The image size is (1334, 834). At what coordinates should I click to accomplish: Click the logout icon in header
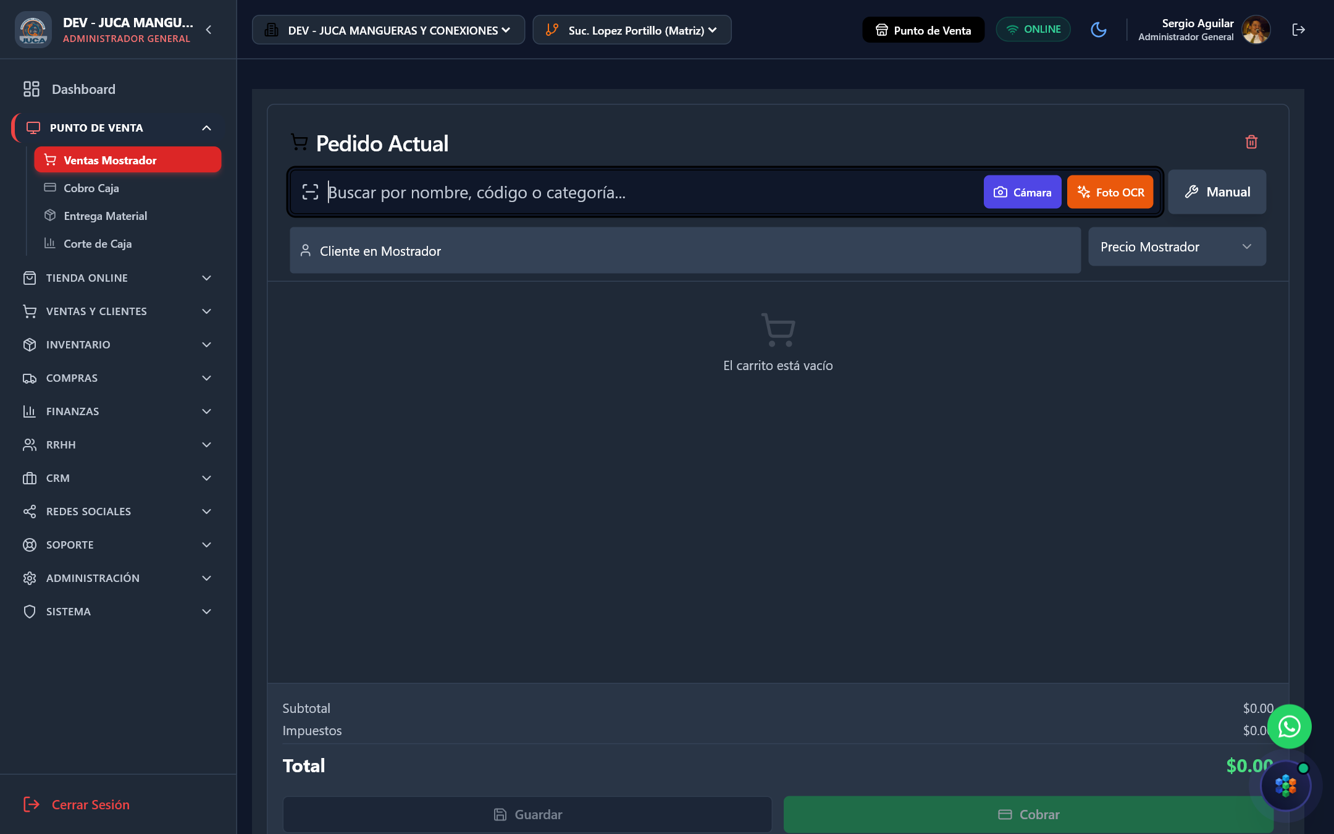(x=1299, y=30)
